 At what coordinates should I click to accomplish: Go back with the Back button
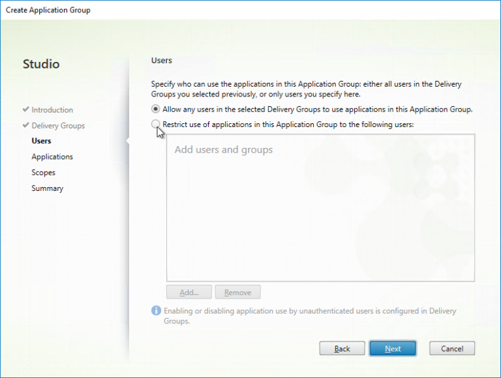click(342, 349)
